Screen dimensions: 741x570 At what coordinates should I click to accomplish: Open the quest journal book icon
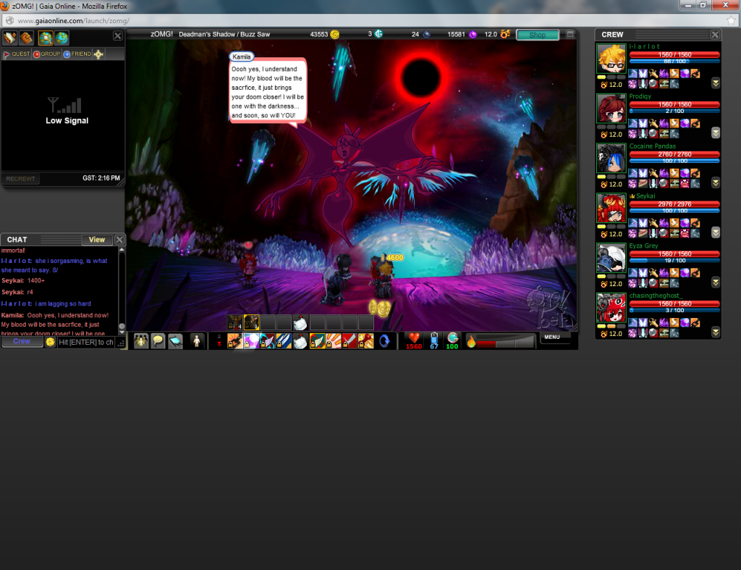tap(10, 38)
